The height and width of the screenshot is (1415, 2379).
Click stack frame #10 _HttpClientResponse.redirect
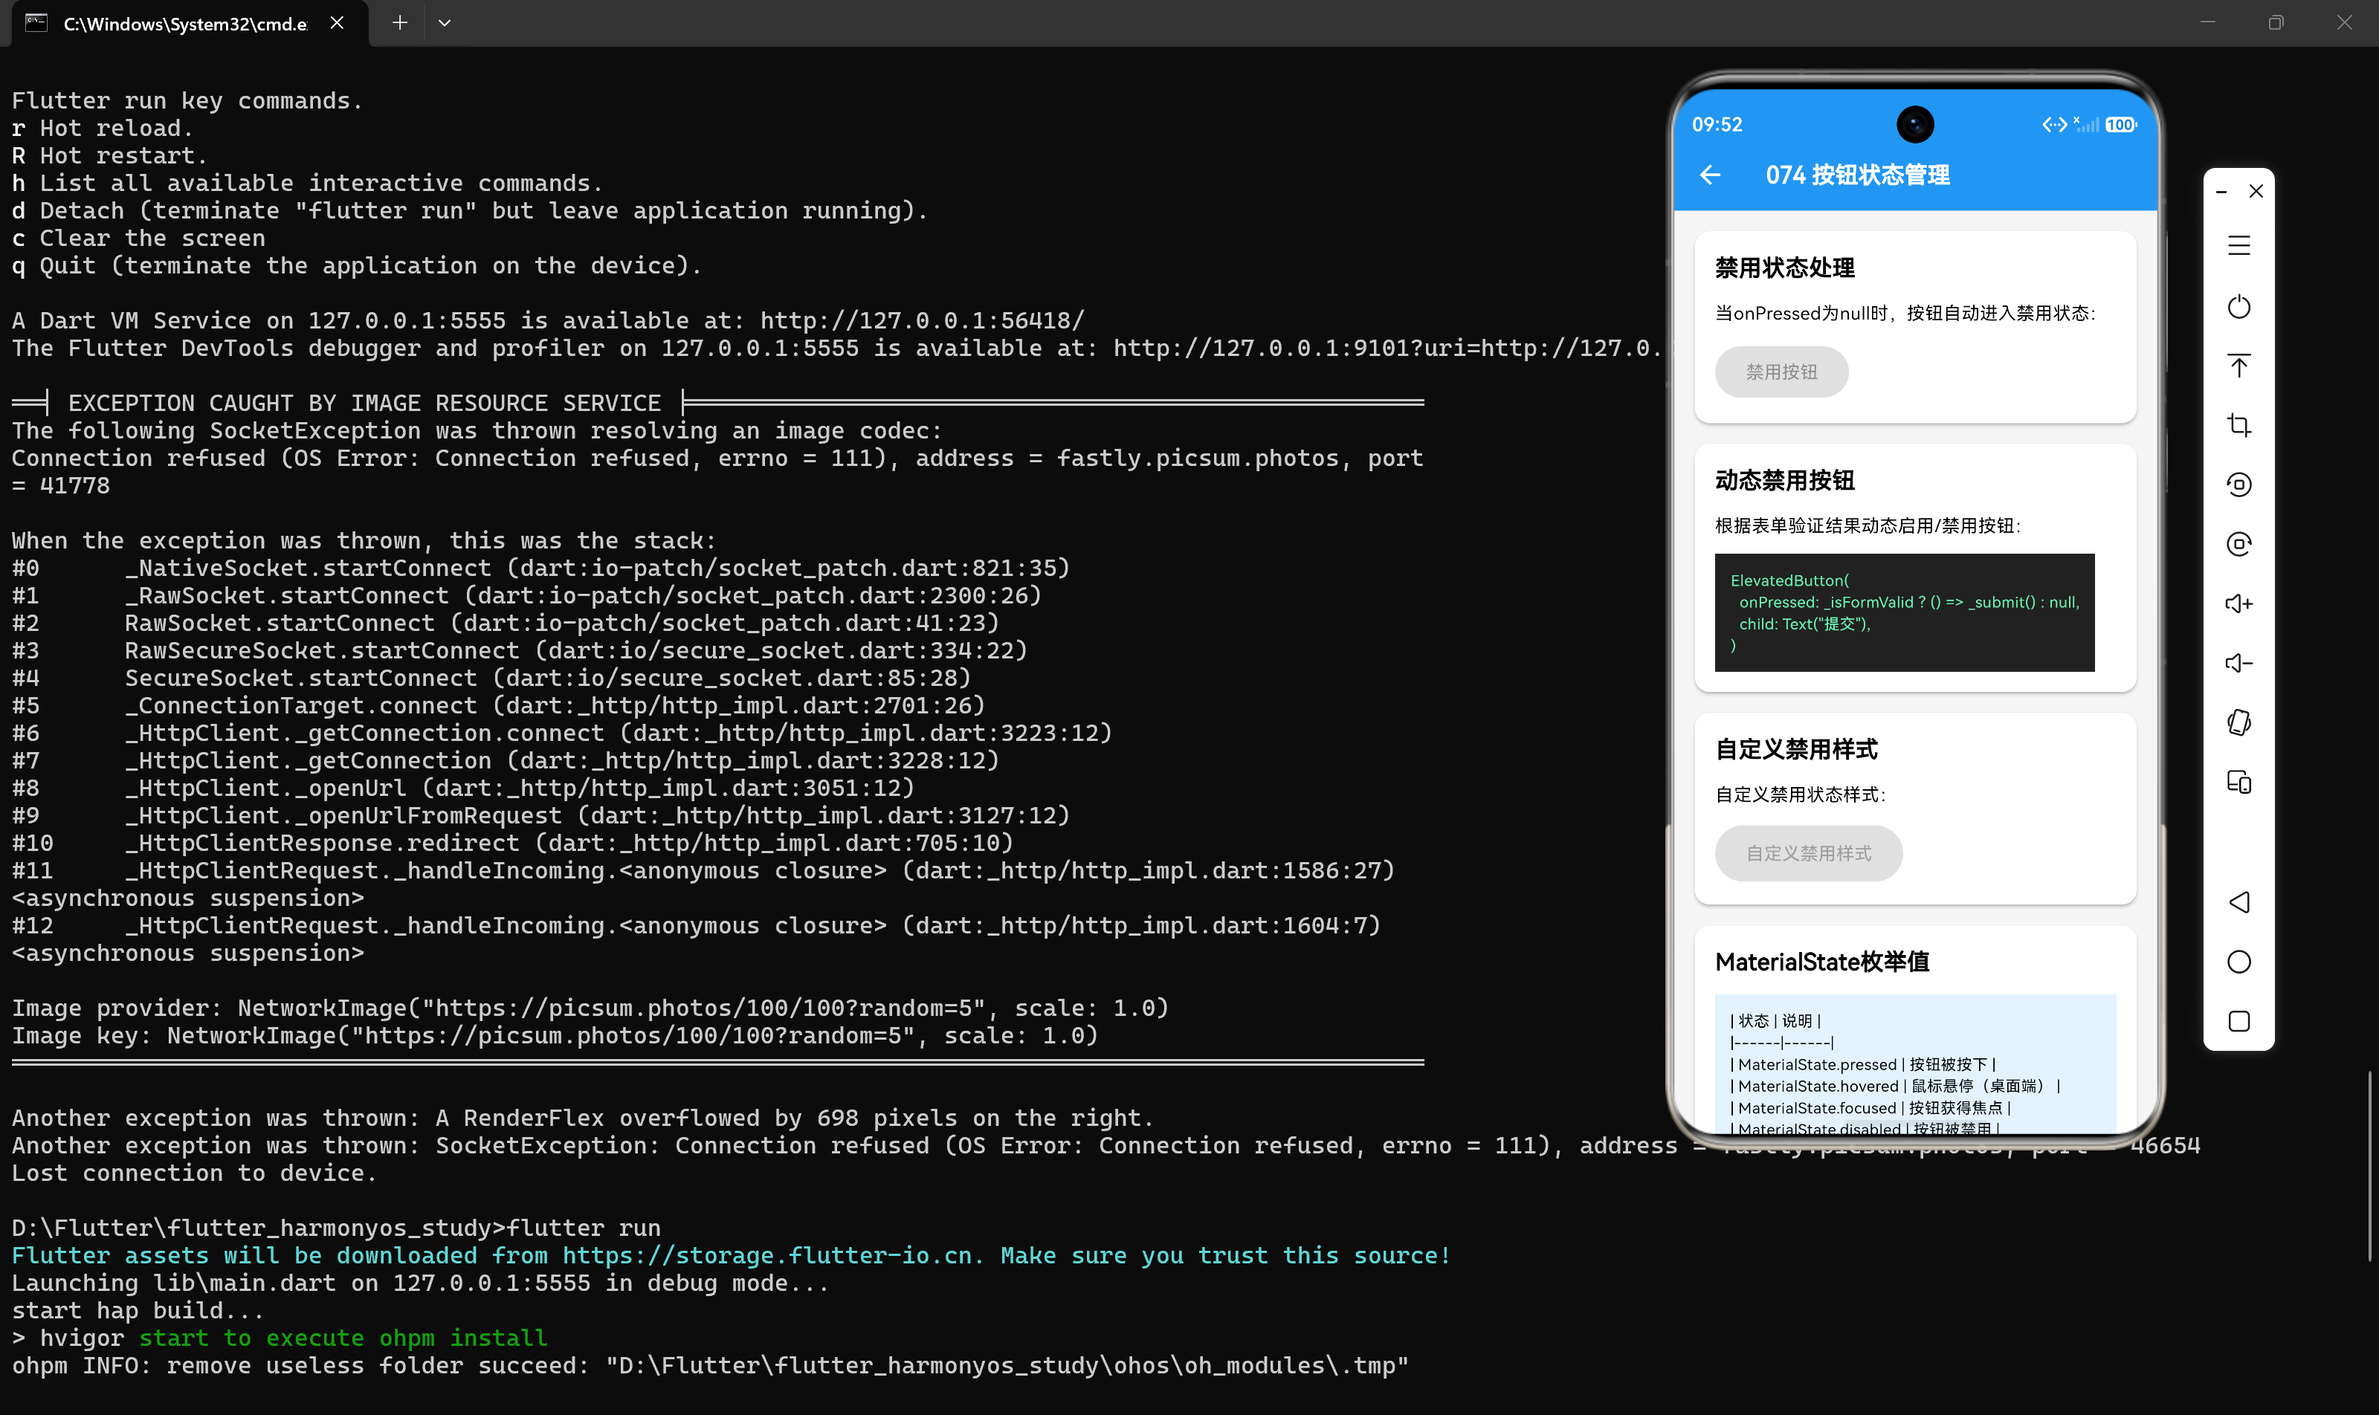pos(512,843)
